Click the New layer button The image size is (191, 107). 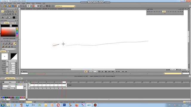(x=10, y=82)
